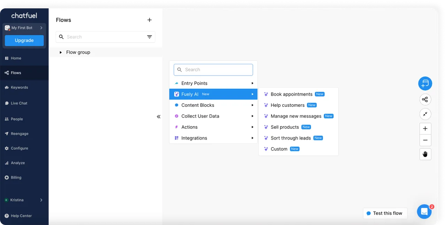Zoom in with the plus button
Image resolution: width=446 pixels, height=225 pixels.
(x=425, y=129)
